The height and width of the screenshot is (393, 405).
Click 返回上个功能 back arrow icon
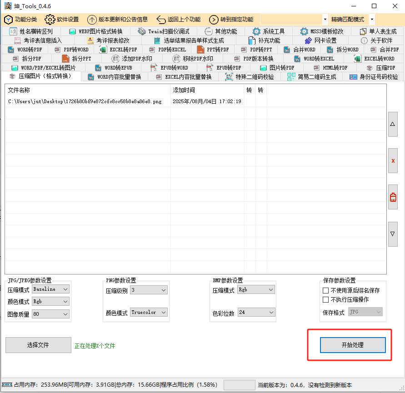point(161,20)
